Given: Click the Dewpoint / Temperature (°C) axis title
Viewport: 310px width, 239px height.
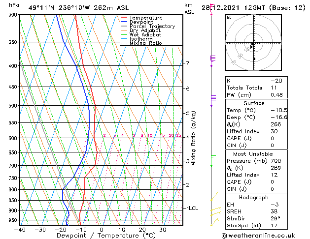Looking at the screenshot, I should pos(106,236).
